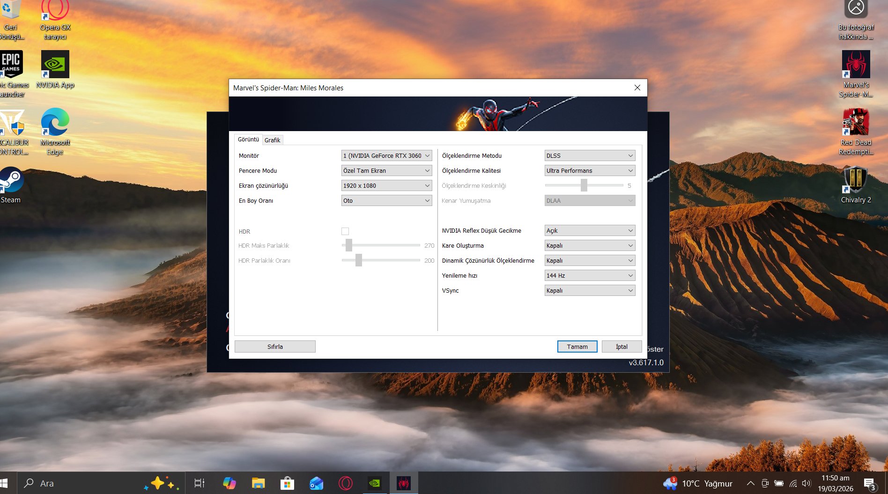Screen dimensions: 888x494
Task: Launch Copilot from the taskbar
Action: (229, 483)
